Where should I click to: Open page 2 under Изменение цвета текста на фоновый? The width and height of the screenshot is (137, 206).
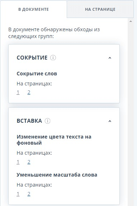[29, 162]
